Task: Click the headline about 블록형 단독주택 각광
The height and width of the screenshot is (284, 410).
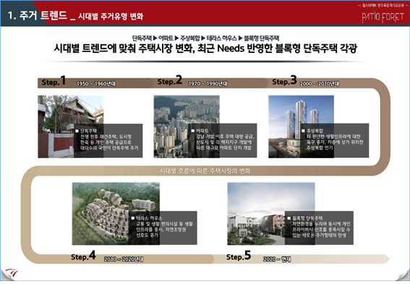Action: 205,49
